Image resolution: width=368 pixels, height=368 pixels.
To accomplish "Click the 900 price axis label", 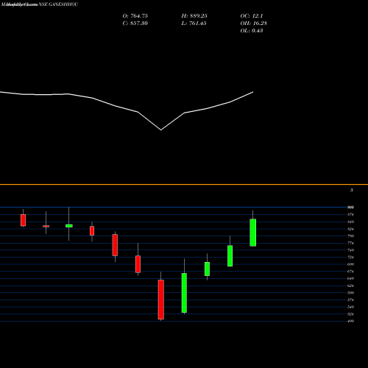I will tap(351, 208).
